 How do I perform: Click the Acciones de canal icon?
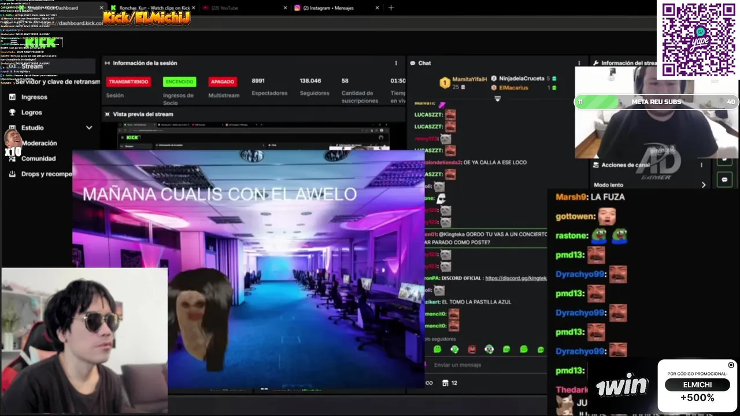(x=595, y=165)
